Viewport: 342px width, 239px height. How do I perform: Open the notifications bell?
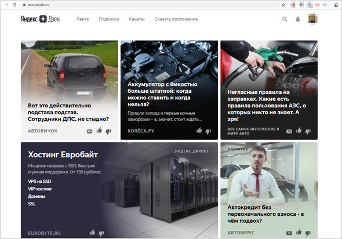298,19
